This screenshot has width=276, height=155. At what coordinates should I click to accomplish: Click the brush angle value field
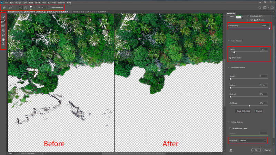(x=44, y=8)
